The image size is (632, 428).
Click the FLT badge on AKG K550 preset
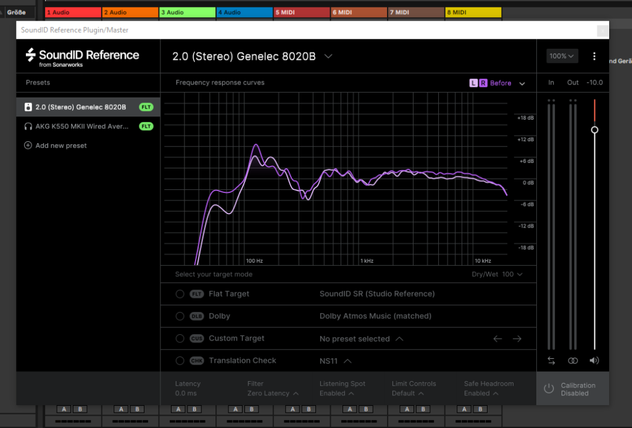pos(146,126)
